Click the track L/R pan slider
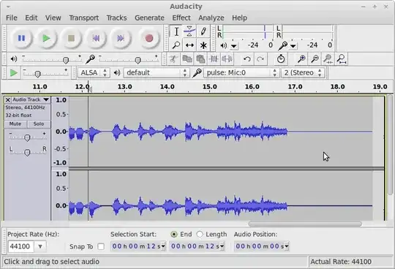395x269 pixels. 27,152
